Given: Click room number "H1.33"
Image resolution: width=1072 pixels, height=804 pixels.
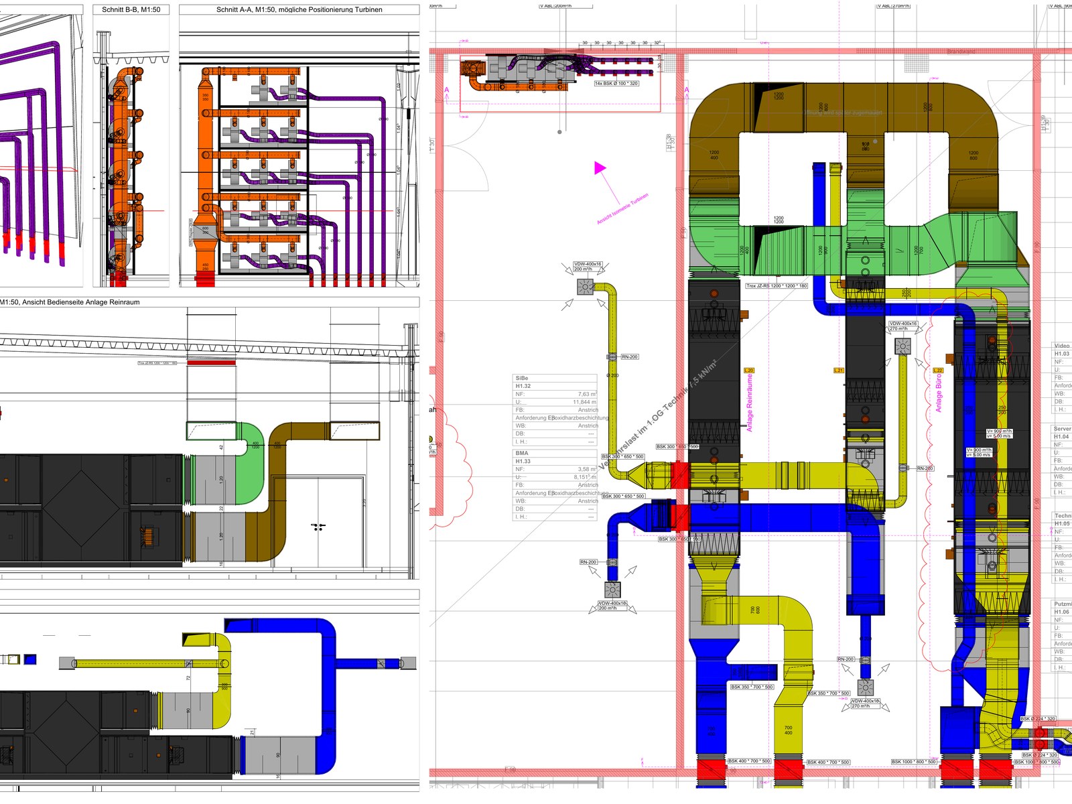Looking at the screenshot, I should pyautogui.click(x=523, y=461).
